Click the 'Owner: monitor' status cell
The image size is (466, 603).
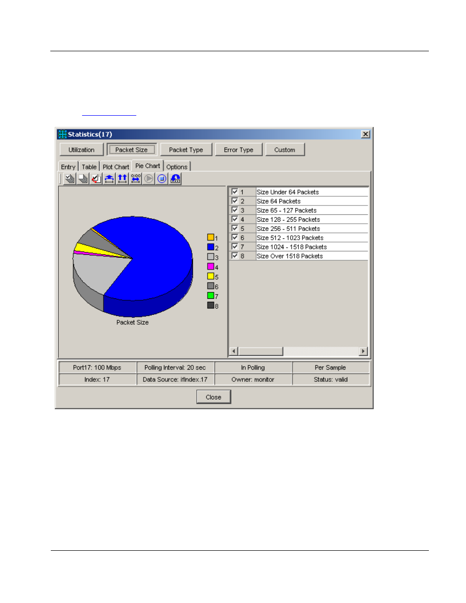(x=253, y=379)
